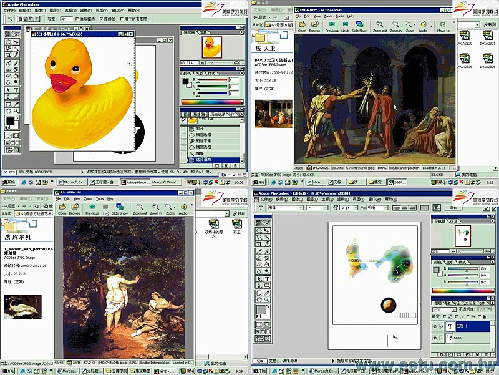
Task: Choose Eraser tool in duck Photoshop window
Action: coord(9,75)
